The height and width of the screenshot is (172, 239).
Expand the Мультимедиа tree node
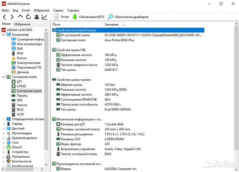tap(4, 133)
